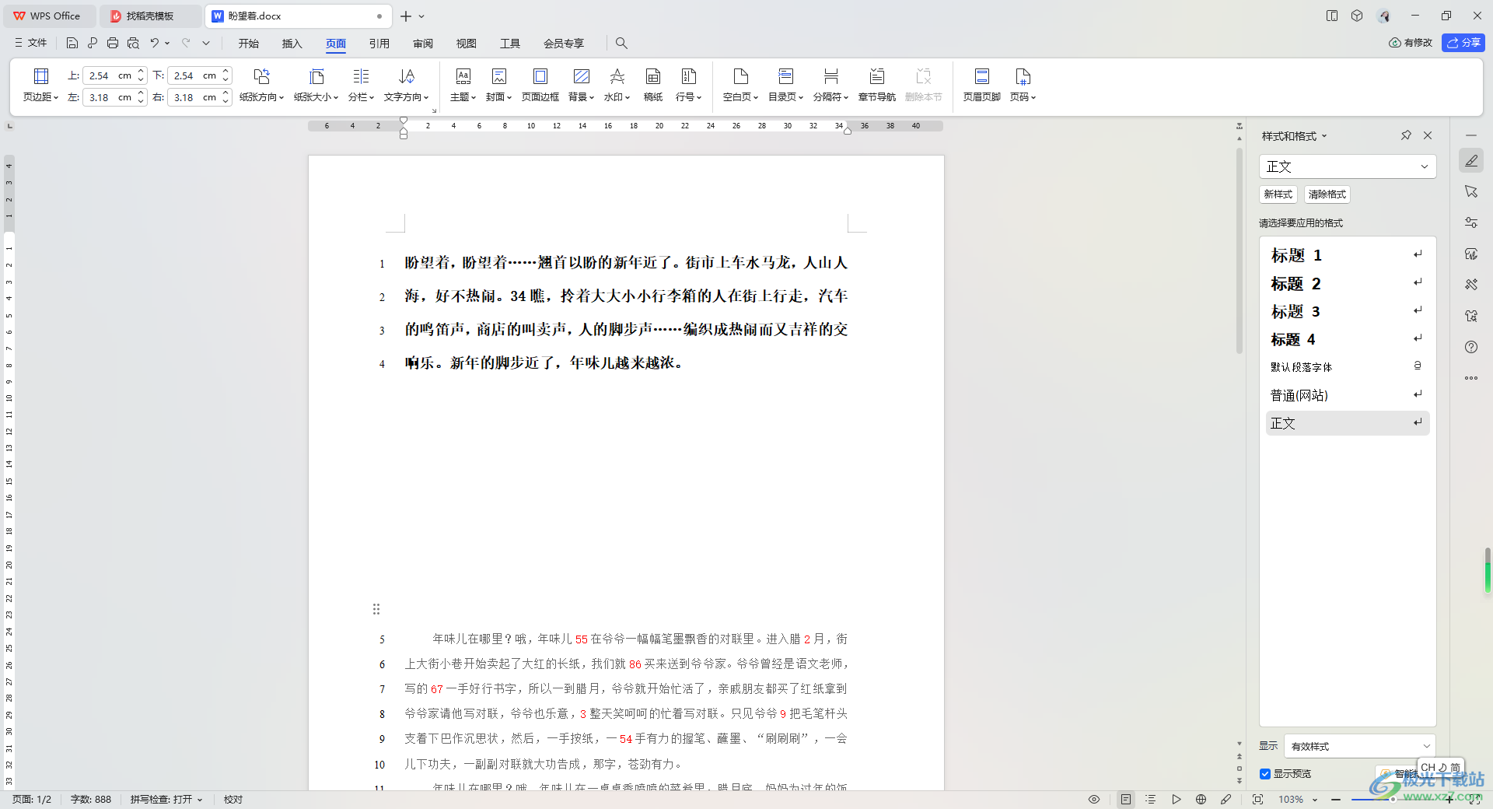Image resolution: width=1493 pixels, height=809 pixels.
Task: Open header and footer editing
Action: coord(981,85)
